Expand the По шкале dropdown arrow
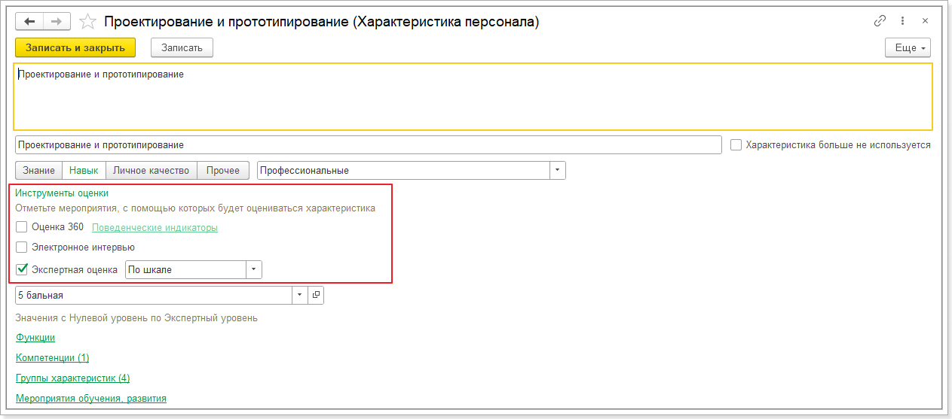This screenshot has width=952, height=419. [x=254, y=269]
